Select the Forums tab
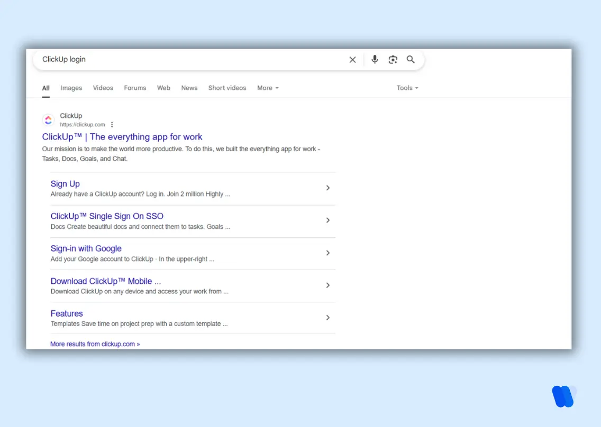The image size is (601, 427). [x=135, y=88]
